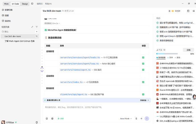Open the 帮助(H) menu
Image resolution: width=196 pixels, height=124 pixels.
pos(48,4)
